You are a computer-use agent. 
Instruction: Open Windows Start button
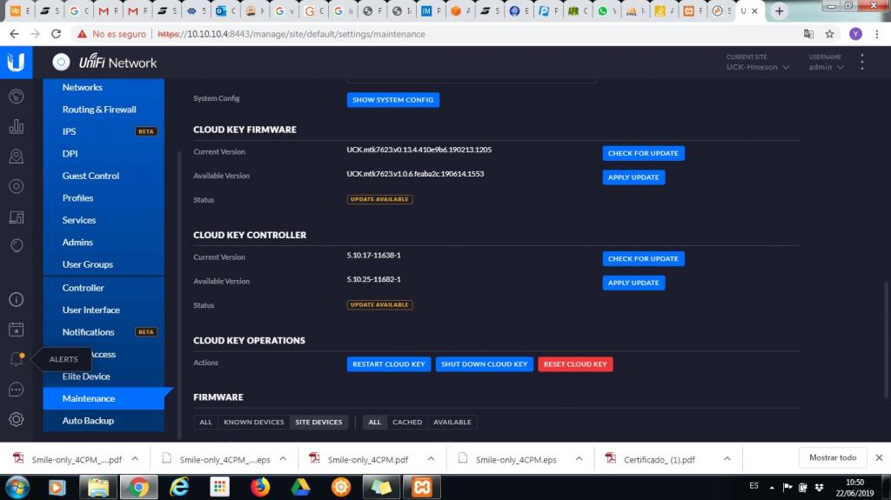[x=17, y=488]
